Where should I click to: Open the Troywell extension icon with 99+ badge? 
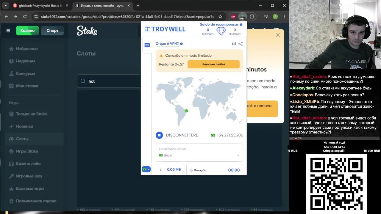click(x=243, y=17)
